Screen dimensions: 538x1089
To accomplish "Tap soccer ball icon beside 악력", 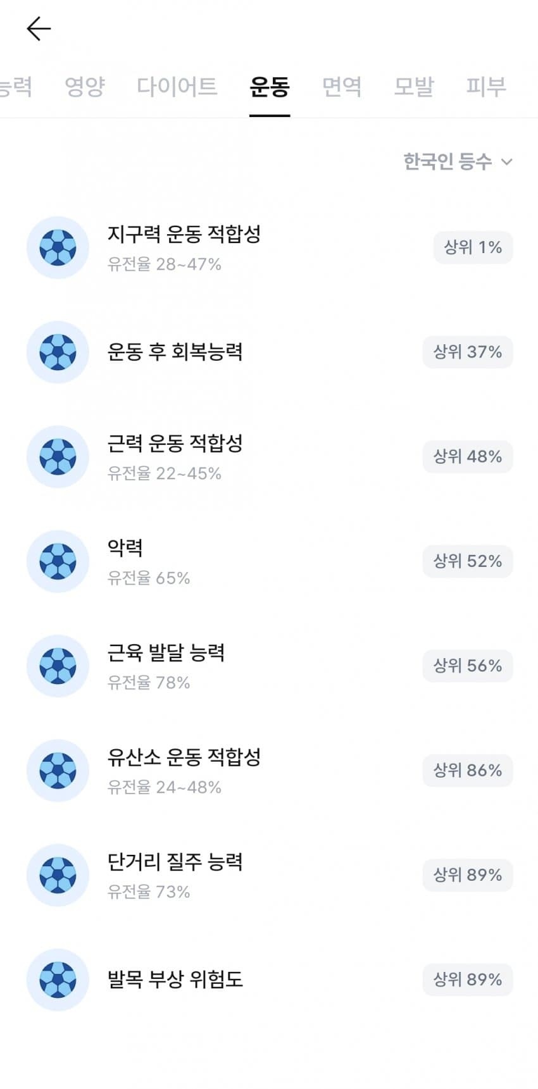I will (x=58, y=561).
